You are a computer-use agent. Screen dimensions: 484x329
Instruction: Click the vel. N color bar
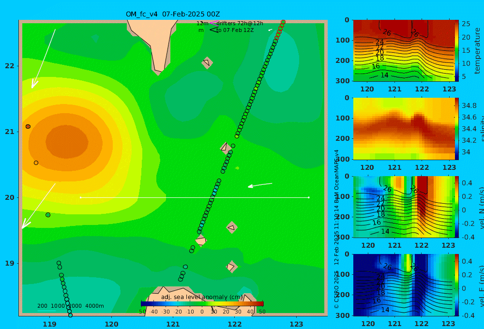[x=456, y=207]
